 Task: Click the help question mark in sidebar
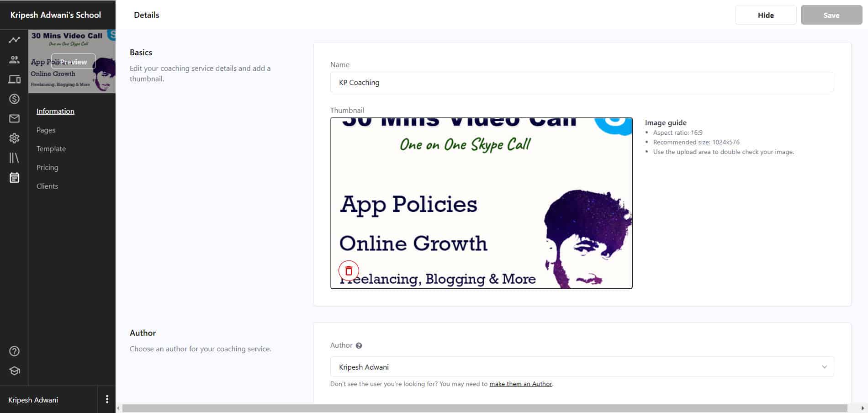[x=14, y=351]
